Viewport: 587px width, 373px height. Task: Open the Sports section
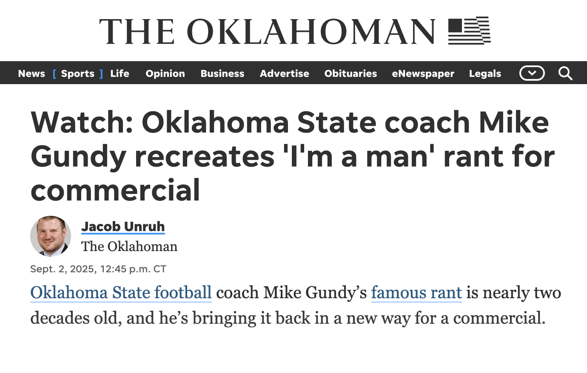point(78,73)
